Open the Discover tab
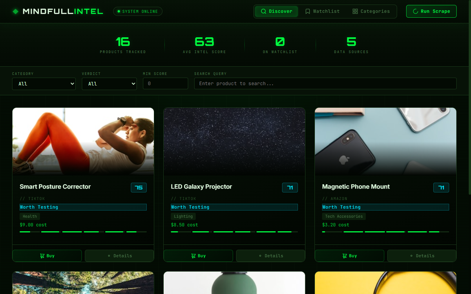This screenshot has height=294, width=471. (276, 11)
